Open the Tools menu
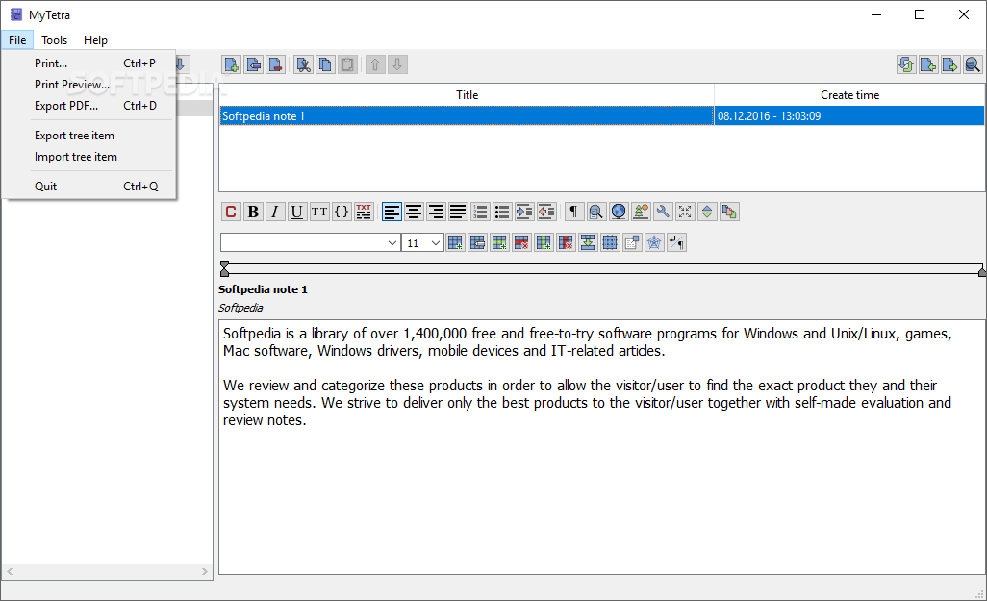 pos(54,39)
